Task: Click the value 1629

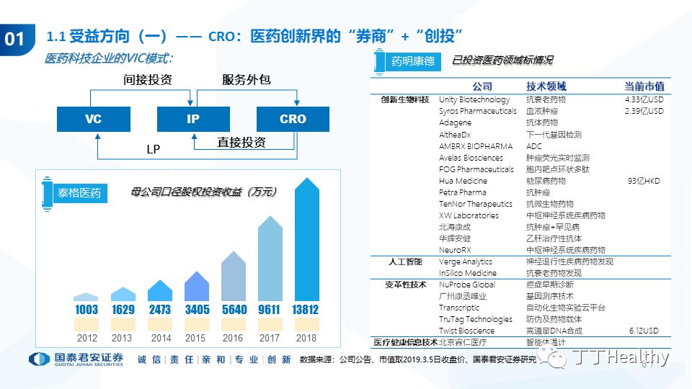Action: [123, 310]
